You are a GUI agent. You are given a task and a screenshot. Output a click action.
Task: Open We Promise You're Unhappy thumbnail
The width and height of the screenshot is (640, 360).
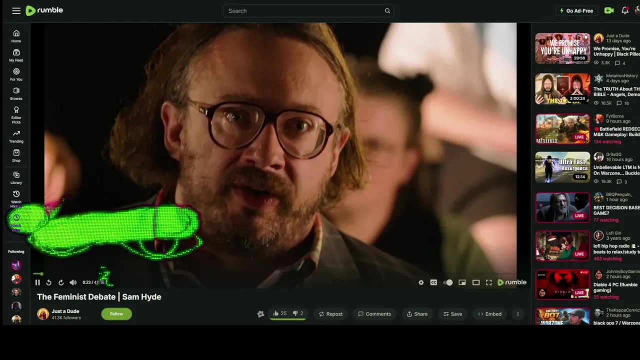coord(562,48)
